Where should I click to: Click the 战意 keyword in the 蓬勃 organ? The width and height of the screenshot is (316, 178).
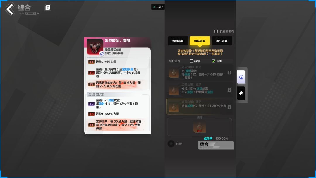coord(190,106)
